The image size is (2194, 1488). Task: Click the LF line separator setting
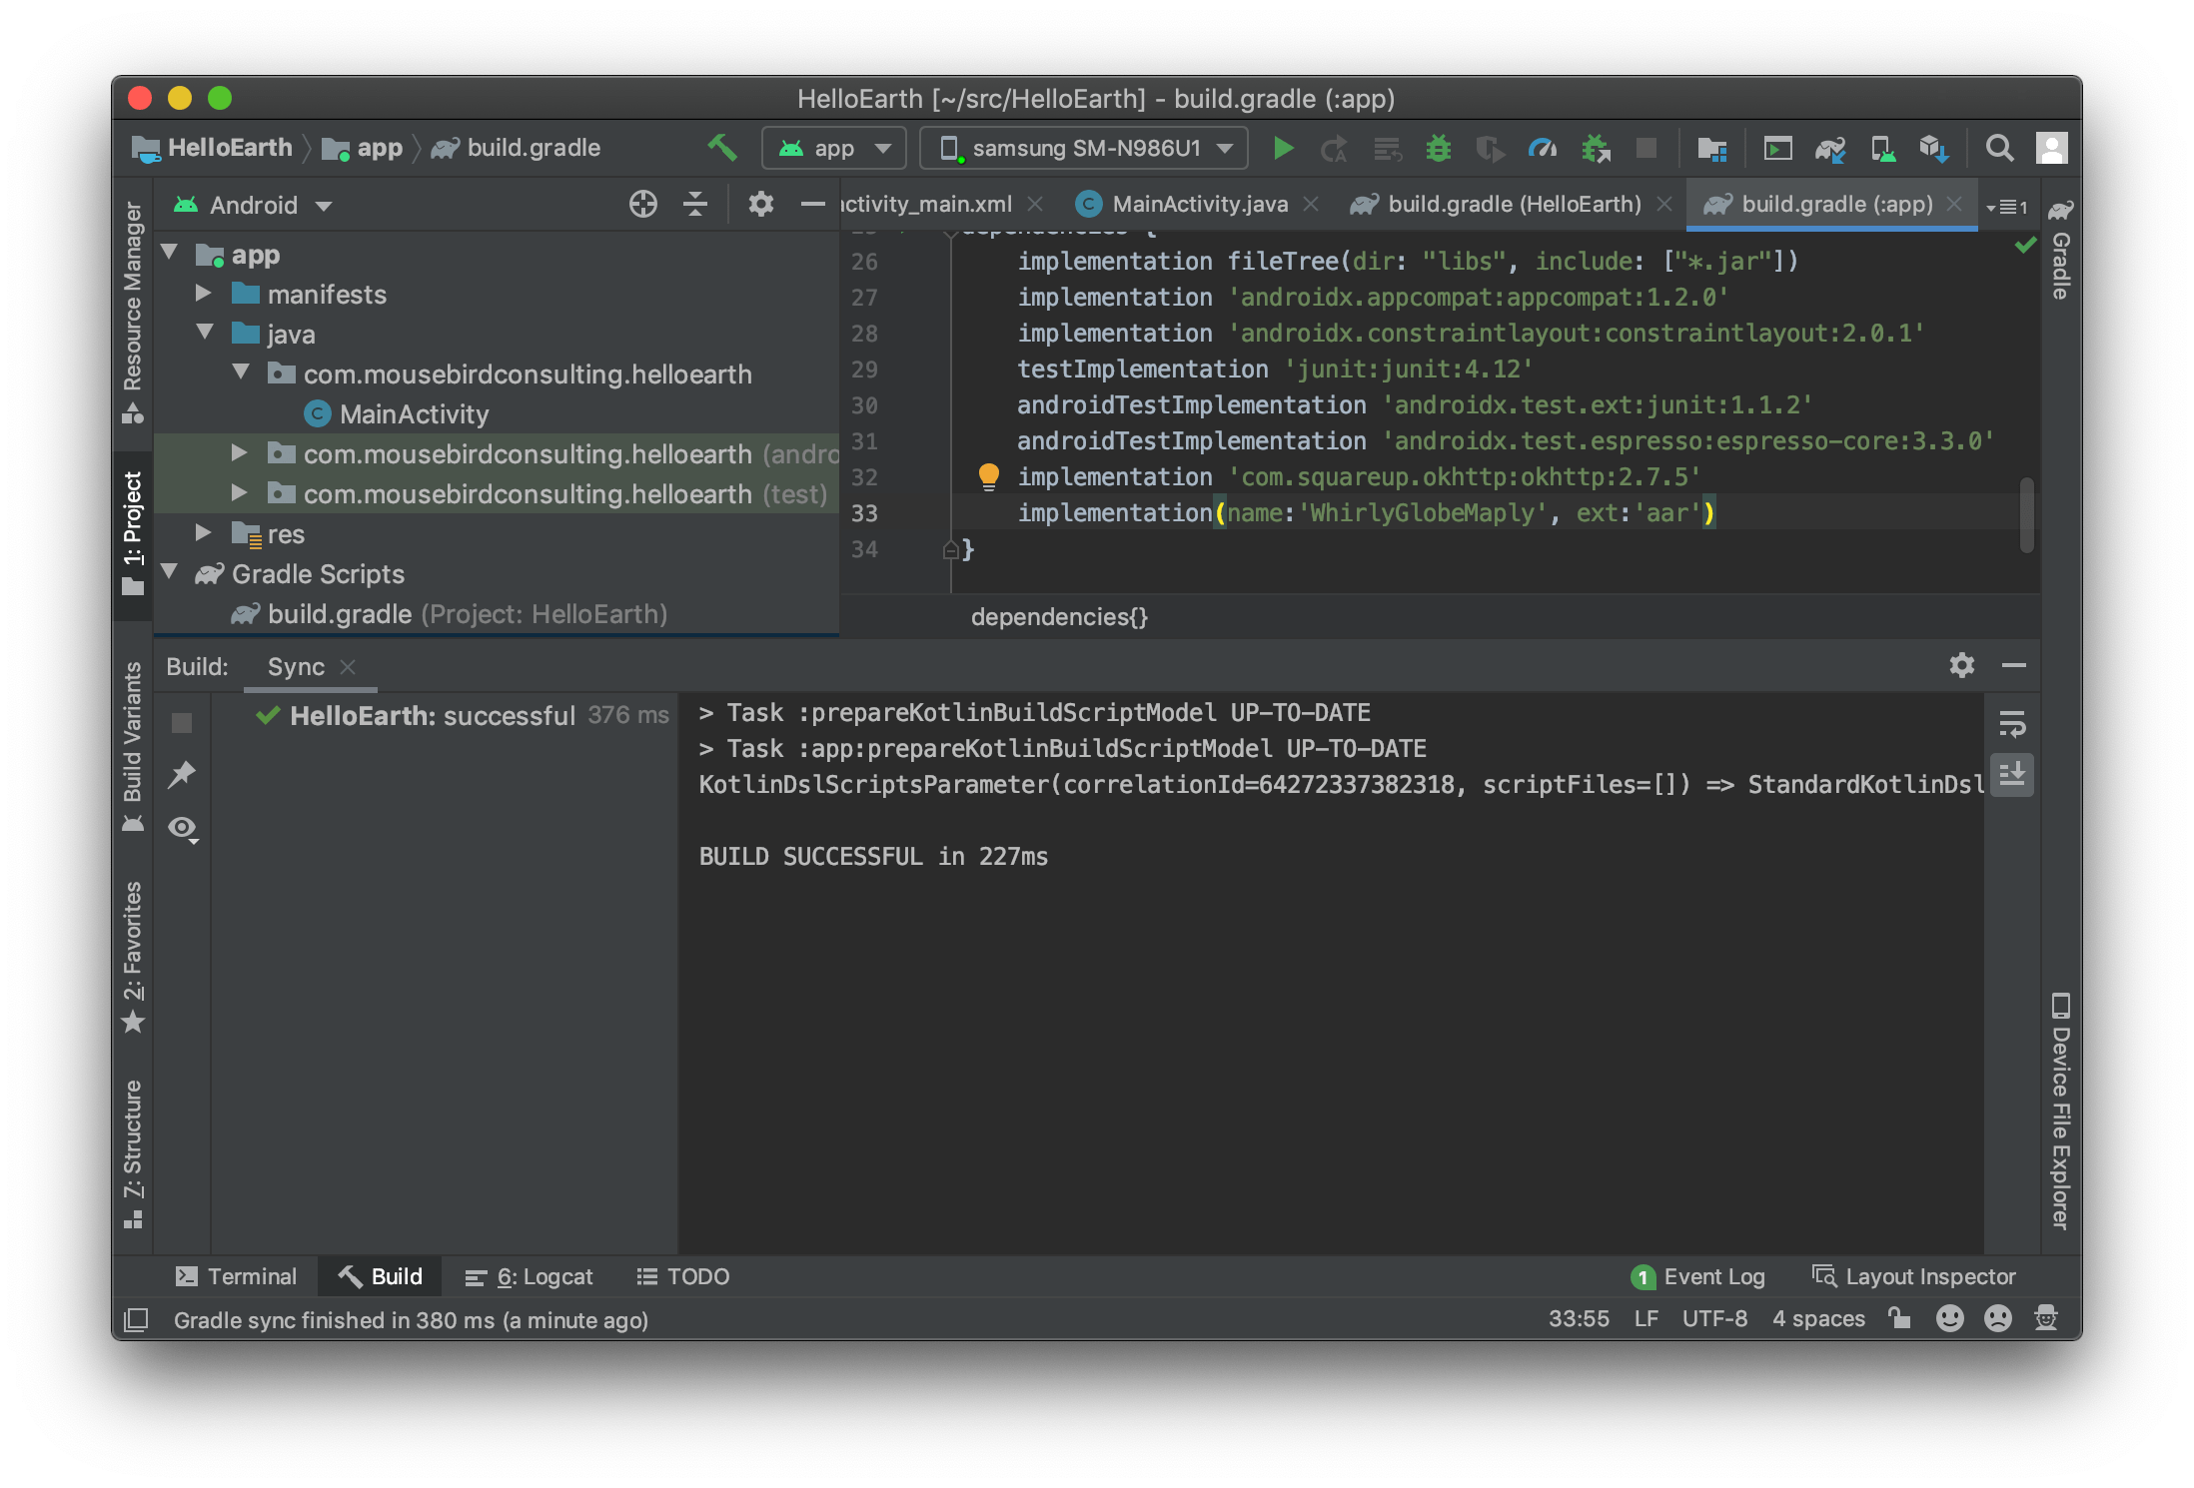point(1645,1318)
